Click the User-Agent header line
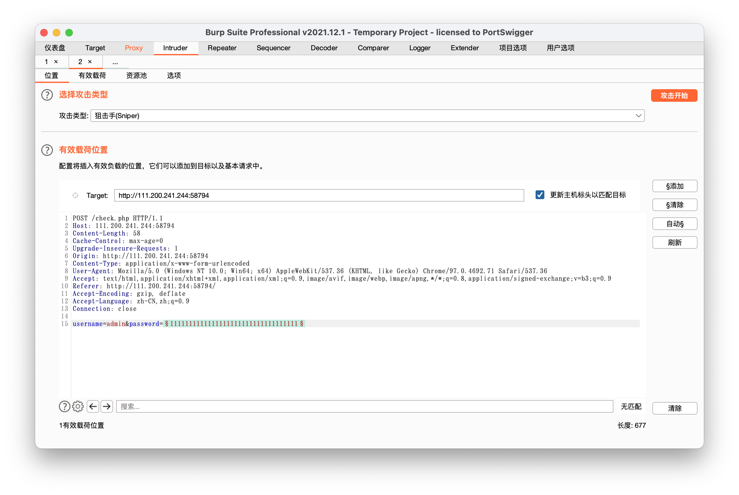This screenshot has height=495, width=739. click(x=310, y=271)
